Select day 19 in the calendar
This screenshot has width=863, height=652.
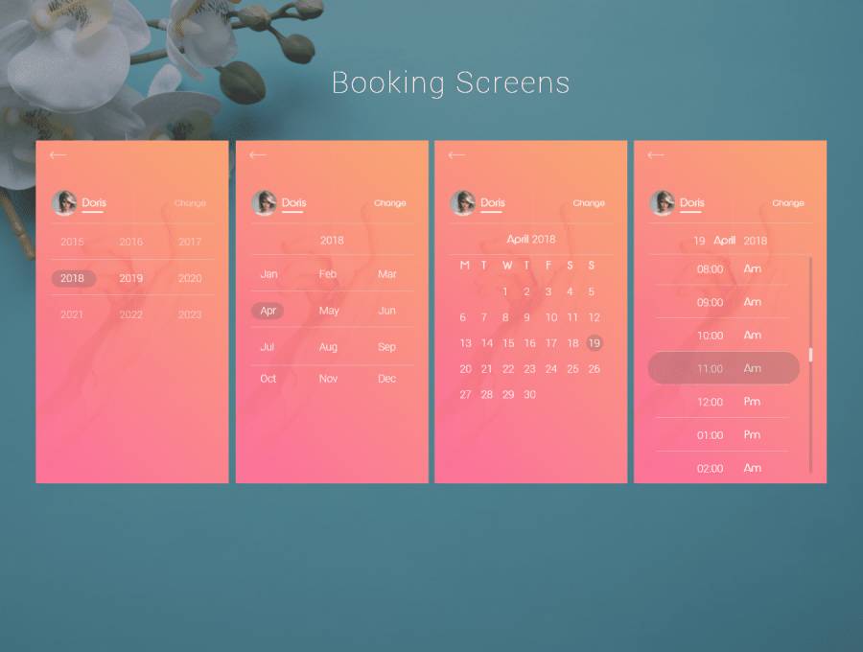(x=594, y=343)
